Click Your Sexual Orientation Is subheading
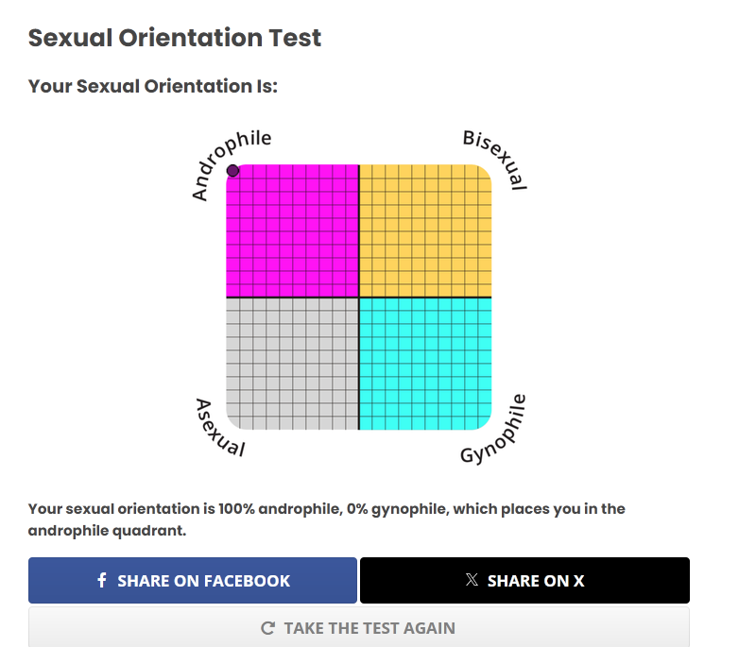Screen dimensions: 756x647 coord(153,86)
